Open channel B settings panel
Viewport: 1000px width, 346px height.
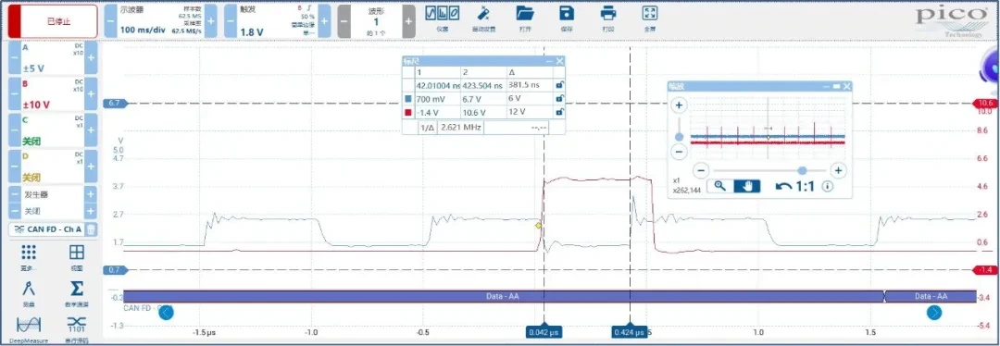coord(52,93)
